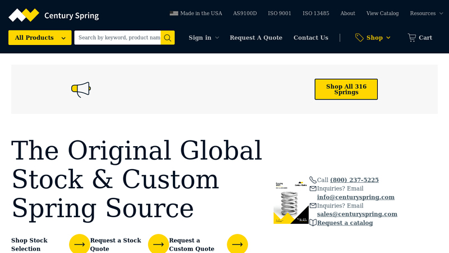Email sales@centuryspring.com link
449x253 pixels.
[357, 214]
